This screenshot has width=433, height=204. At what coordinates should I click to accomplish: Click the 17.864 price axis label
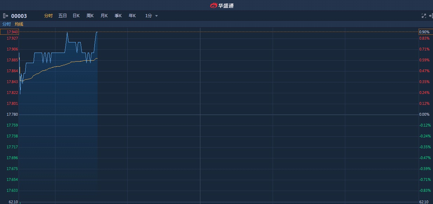click(12, 71)
